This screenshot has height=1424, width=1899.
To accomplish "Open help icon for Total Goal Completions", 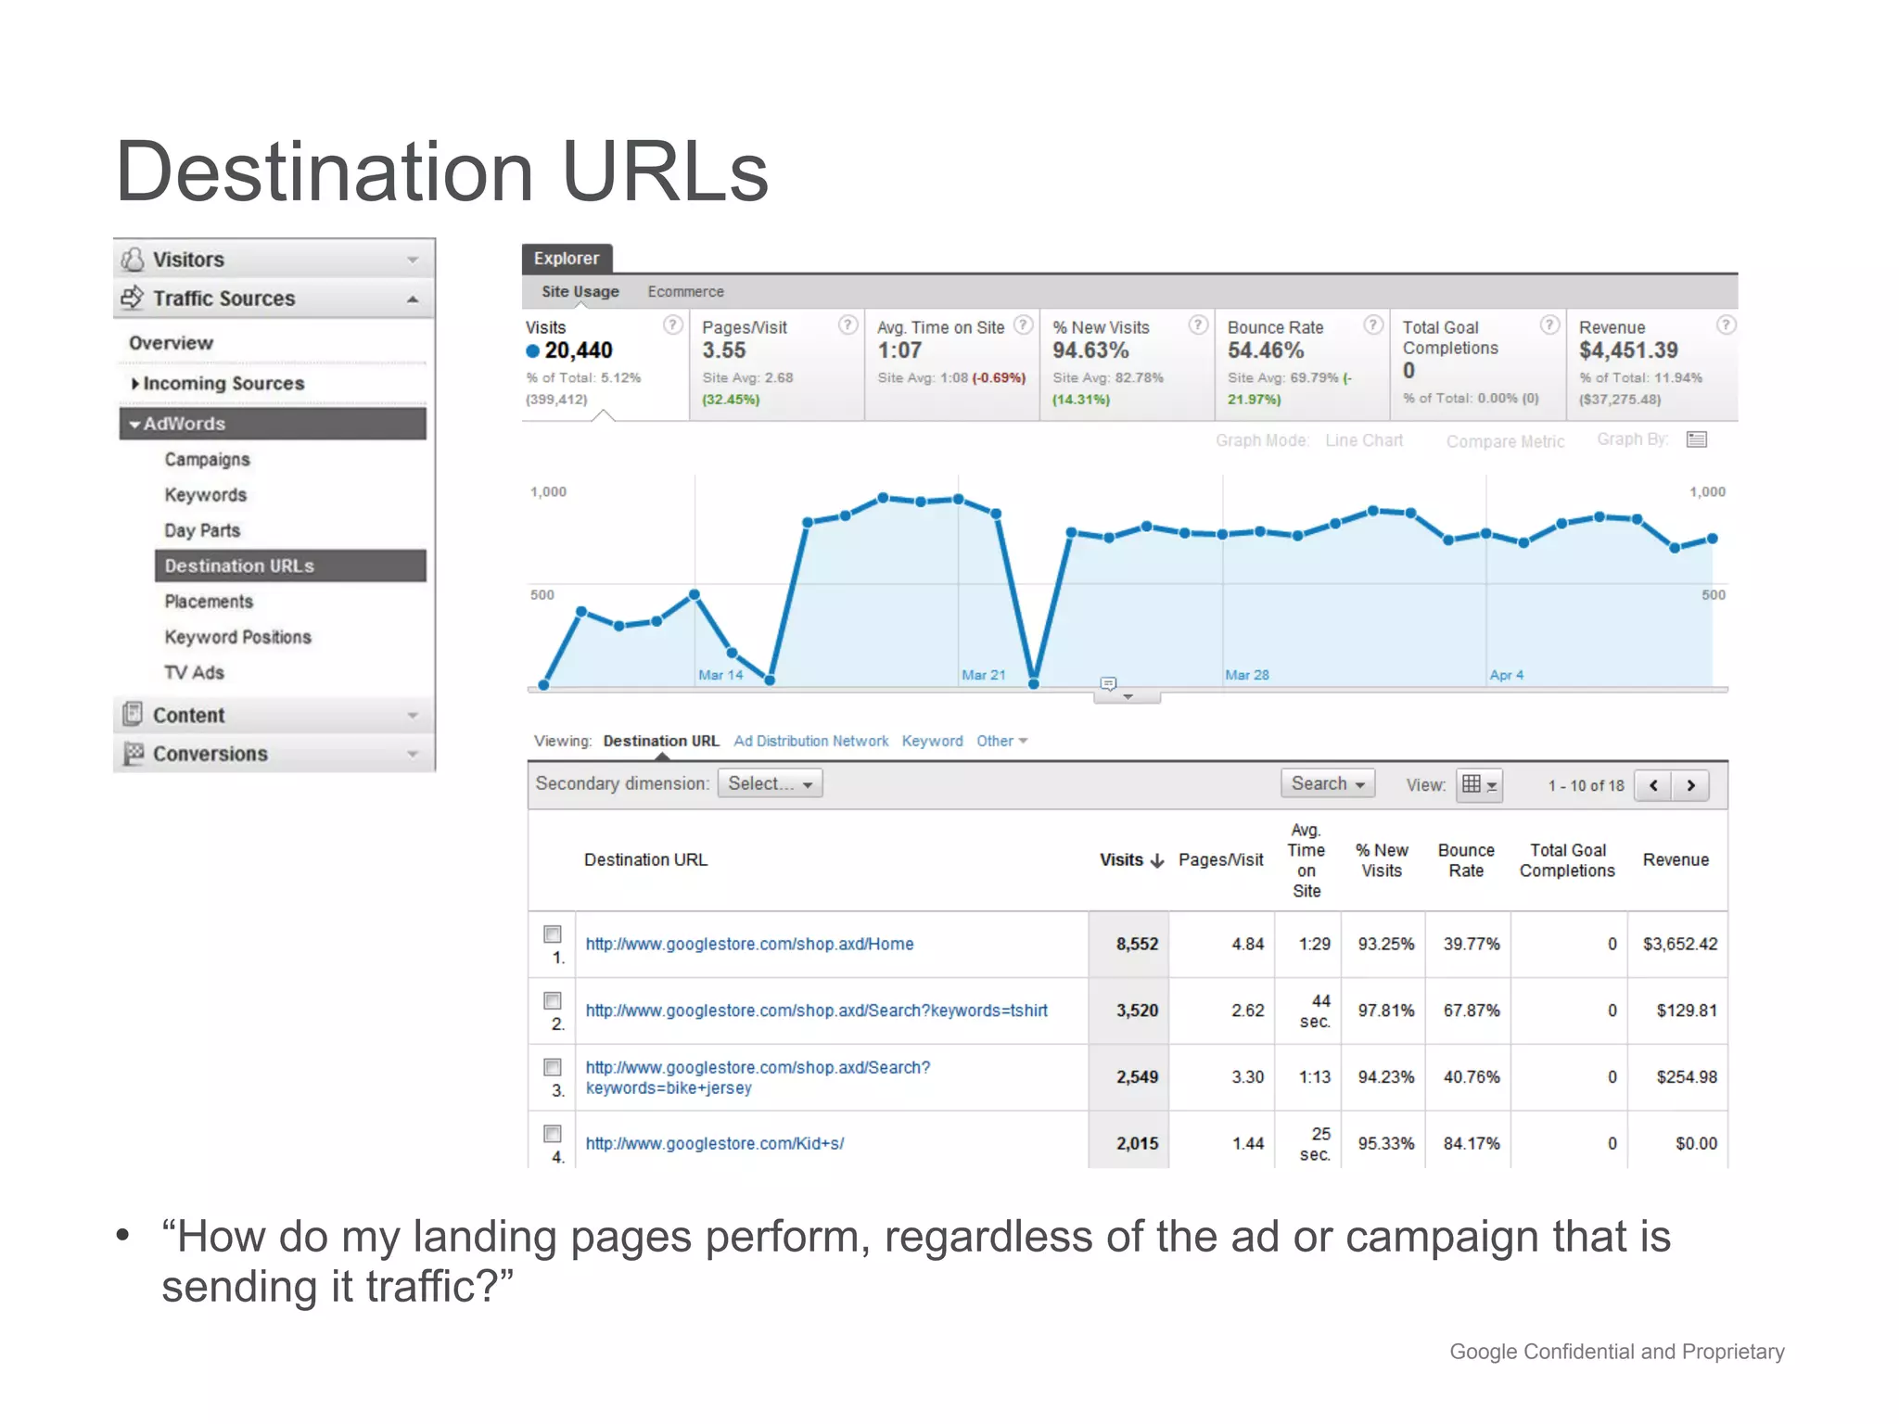I will [1549, 324].
